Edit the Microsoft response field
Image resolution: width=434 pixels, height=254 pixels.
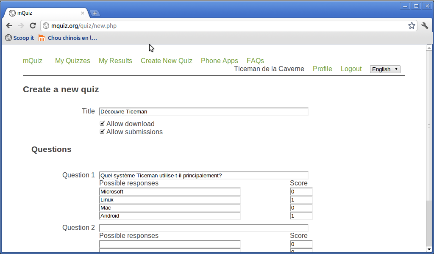click(x=170, y=191)
